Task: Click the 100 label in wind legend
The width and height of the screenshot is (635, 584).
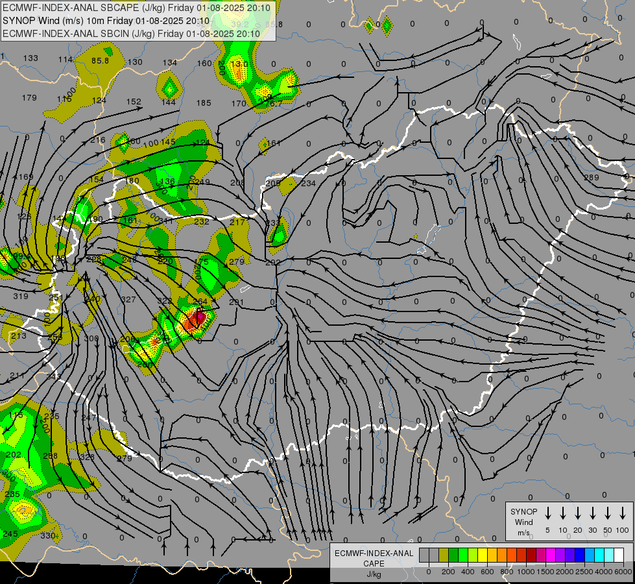Action: click(622, 530)
